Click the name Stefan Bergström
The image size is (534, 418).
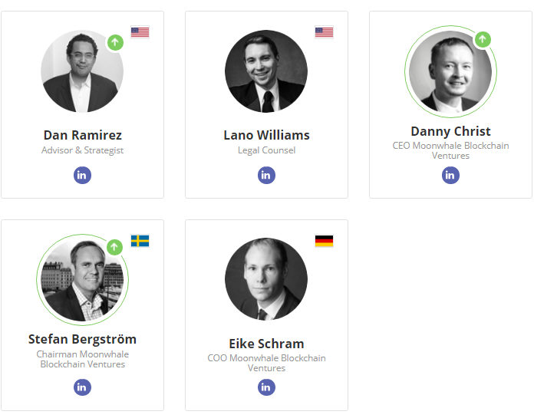tap(82, 339)
